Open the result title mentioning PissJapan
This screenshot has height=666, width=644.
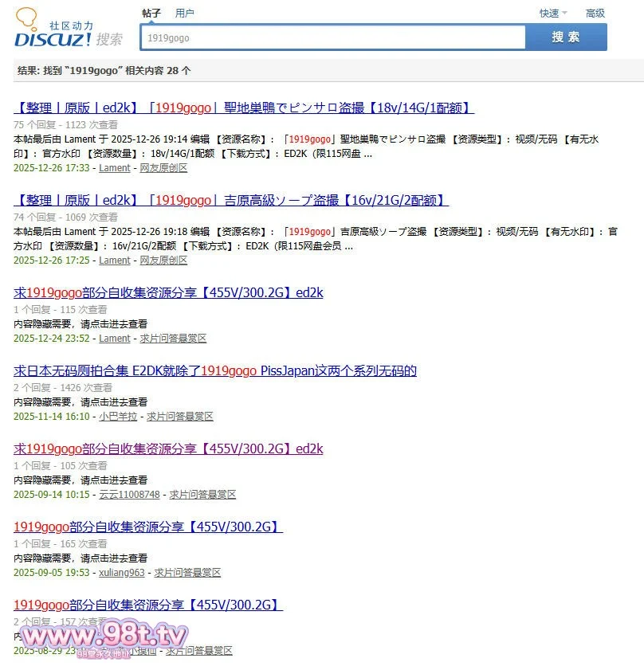pyautogui.click(x=215, y=370)
